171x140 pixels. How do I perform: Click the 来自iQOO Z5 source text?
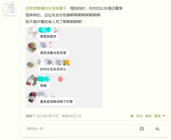(x=72, y=116)
